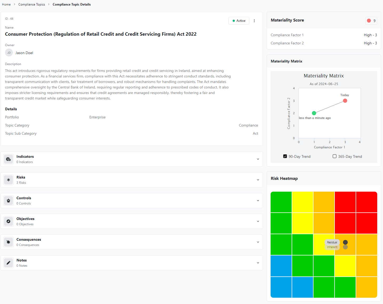Click the Residual label in heatmap
Screen dimensions: 383x304
click(x=332, y=242)
